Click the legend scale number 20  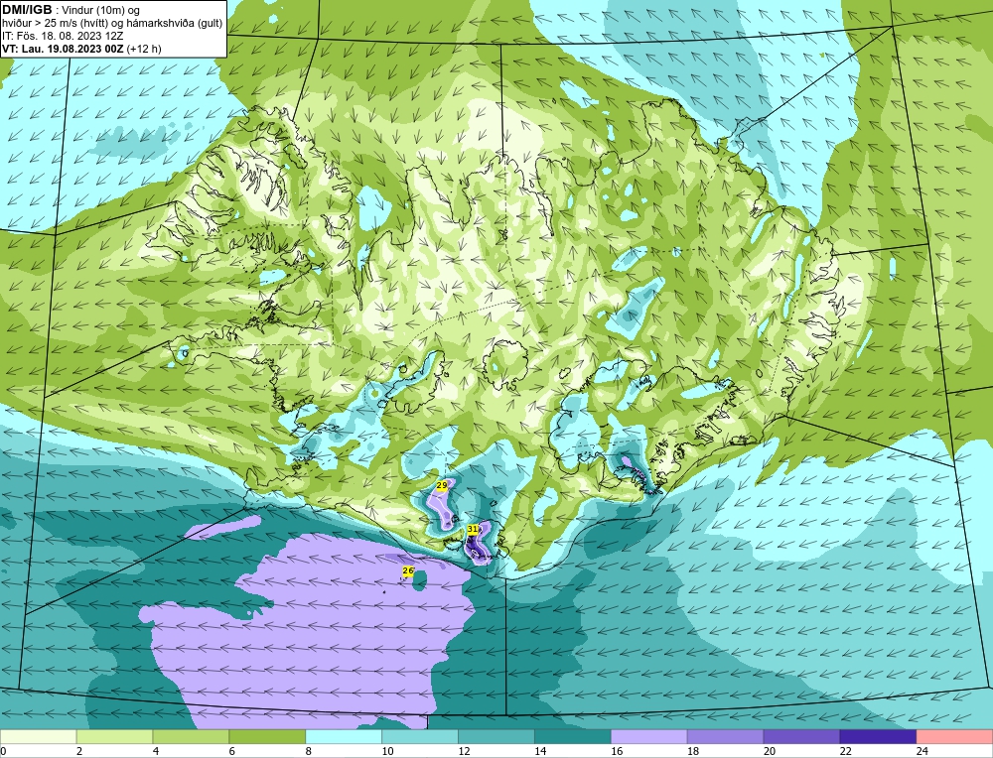(x=770, y=751)
